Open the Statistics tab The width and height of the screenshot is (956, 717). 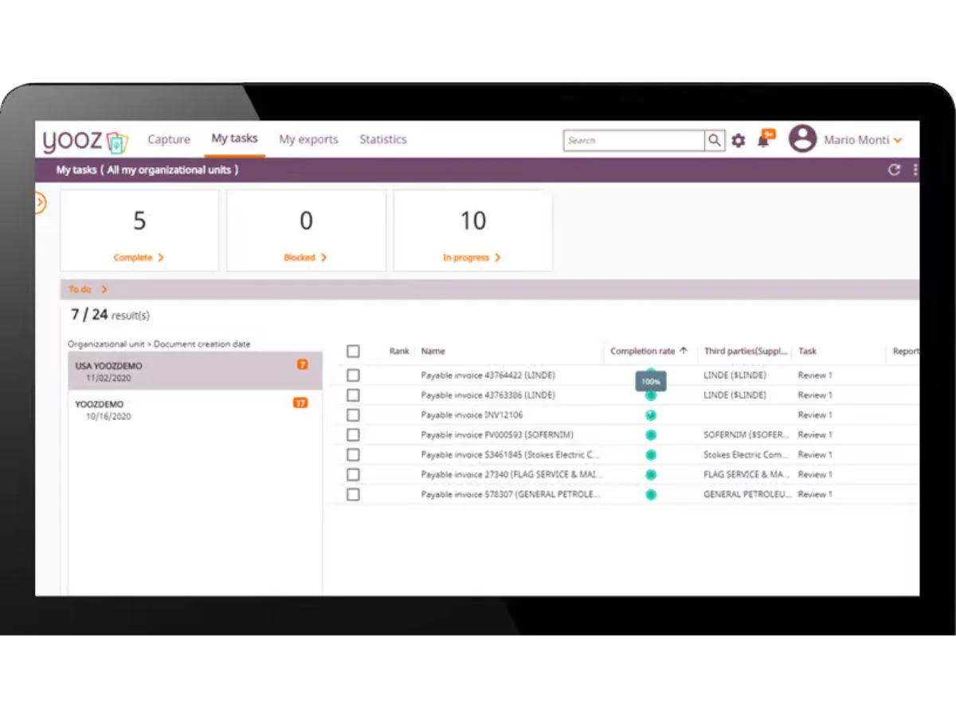(x=382, y=139)
